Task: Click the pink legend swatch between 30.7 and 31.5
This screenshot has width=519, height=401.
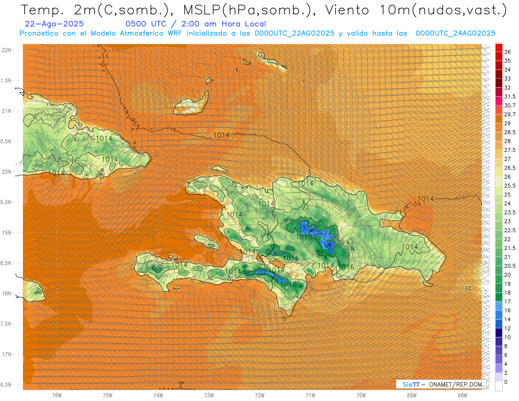Action: pyautogui.click(x=499, y=101)
